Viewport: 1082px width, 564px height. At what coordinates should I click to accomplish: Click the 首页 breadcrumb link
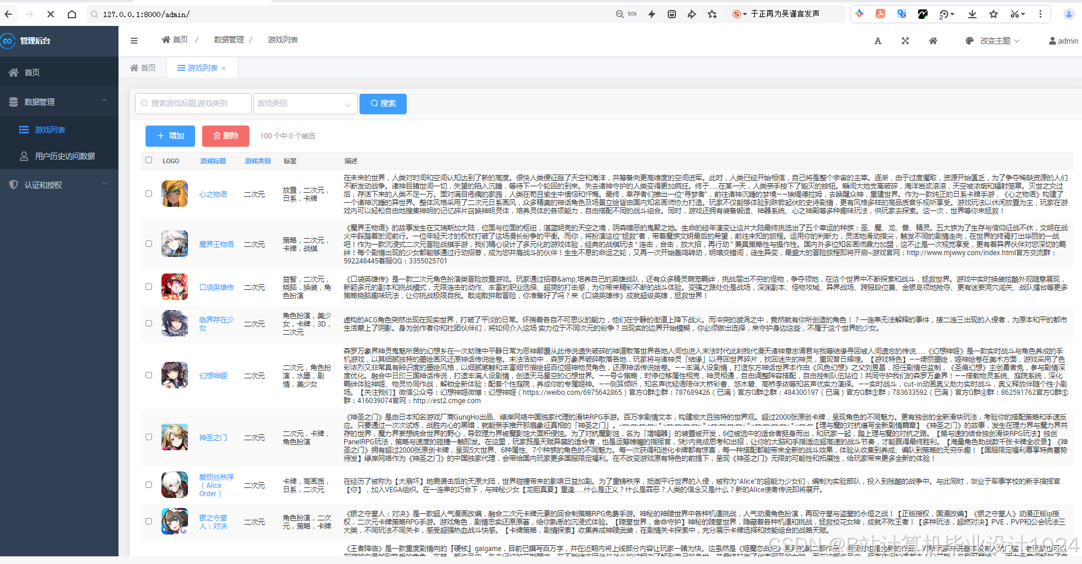175,39
